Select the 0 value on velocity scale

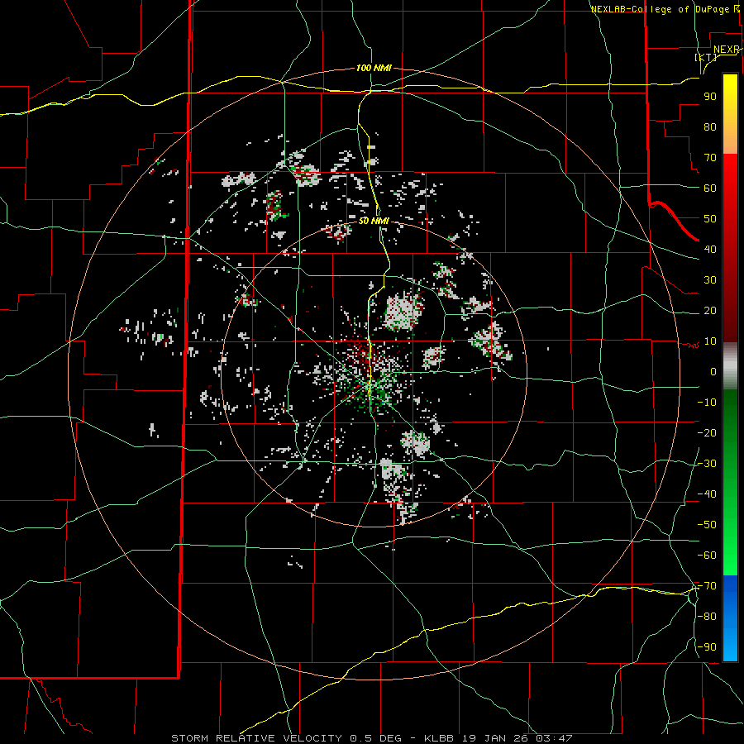[713, 371]
